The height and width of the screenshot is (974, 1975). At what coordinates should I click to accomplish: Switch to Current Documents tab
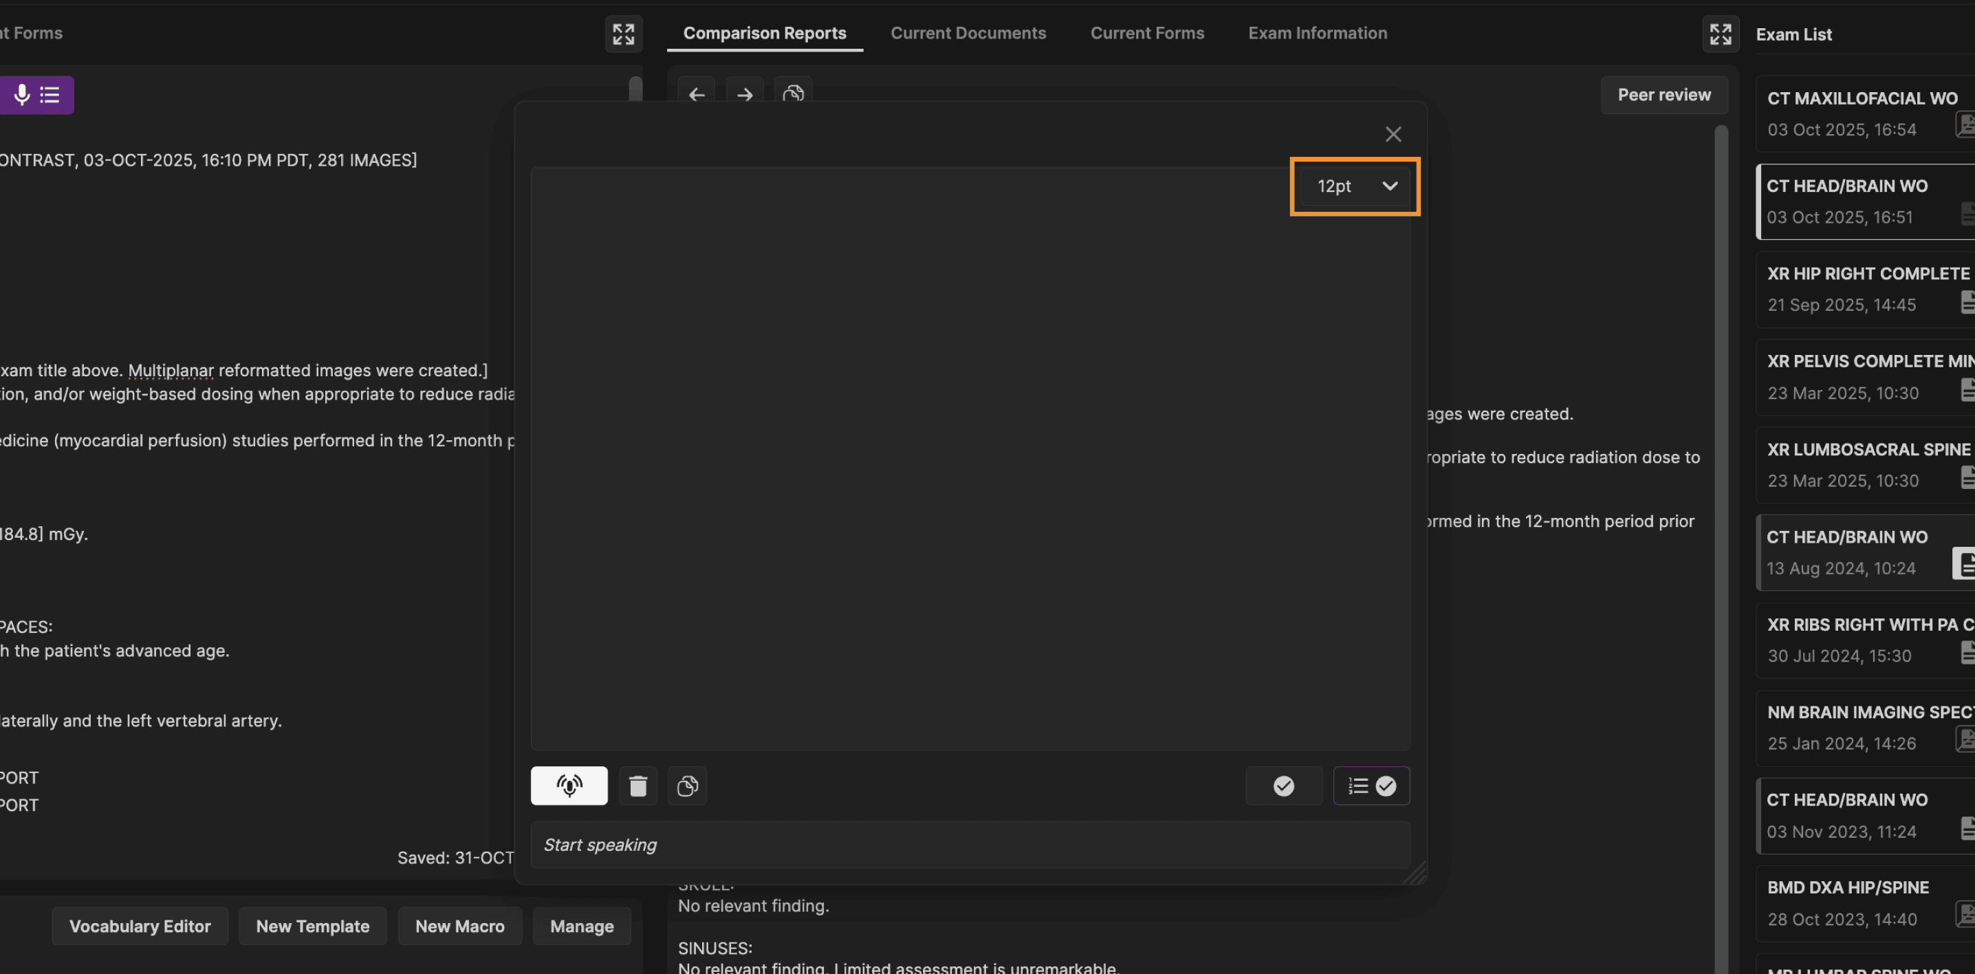(x=968, y=33)
